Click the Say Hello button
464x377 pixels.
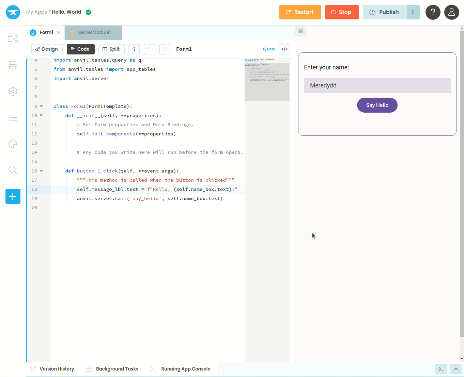[377, 105]
